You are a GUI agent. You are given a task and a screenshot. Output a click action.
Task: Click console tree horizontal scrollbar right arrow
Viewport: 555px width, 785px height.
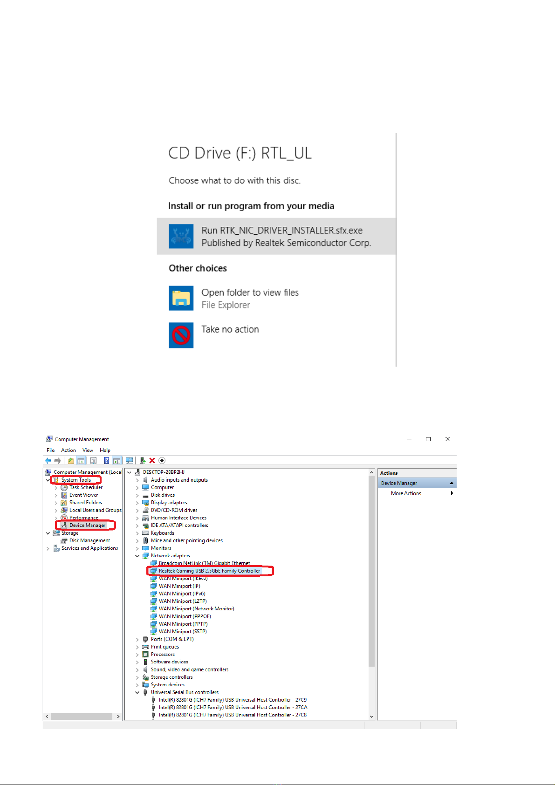118,717
